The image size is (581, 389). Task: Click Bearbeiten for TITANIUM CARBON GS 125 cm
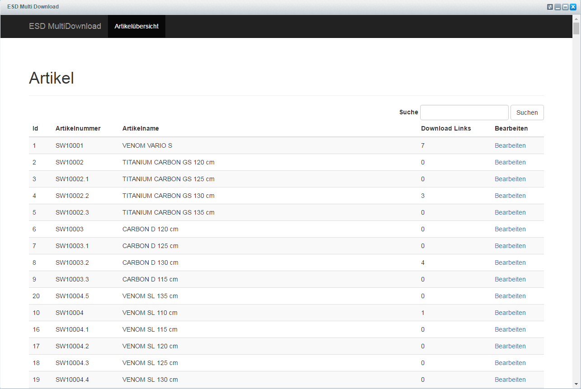[510, 179]
